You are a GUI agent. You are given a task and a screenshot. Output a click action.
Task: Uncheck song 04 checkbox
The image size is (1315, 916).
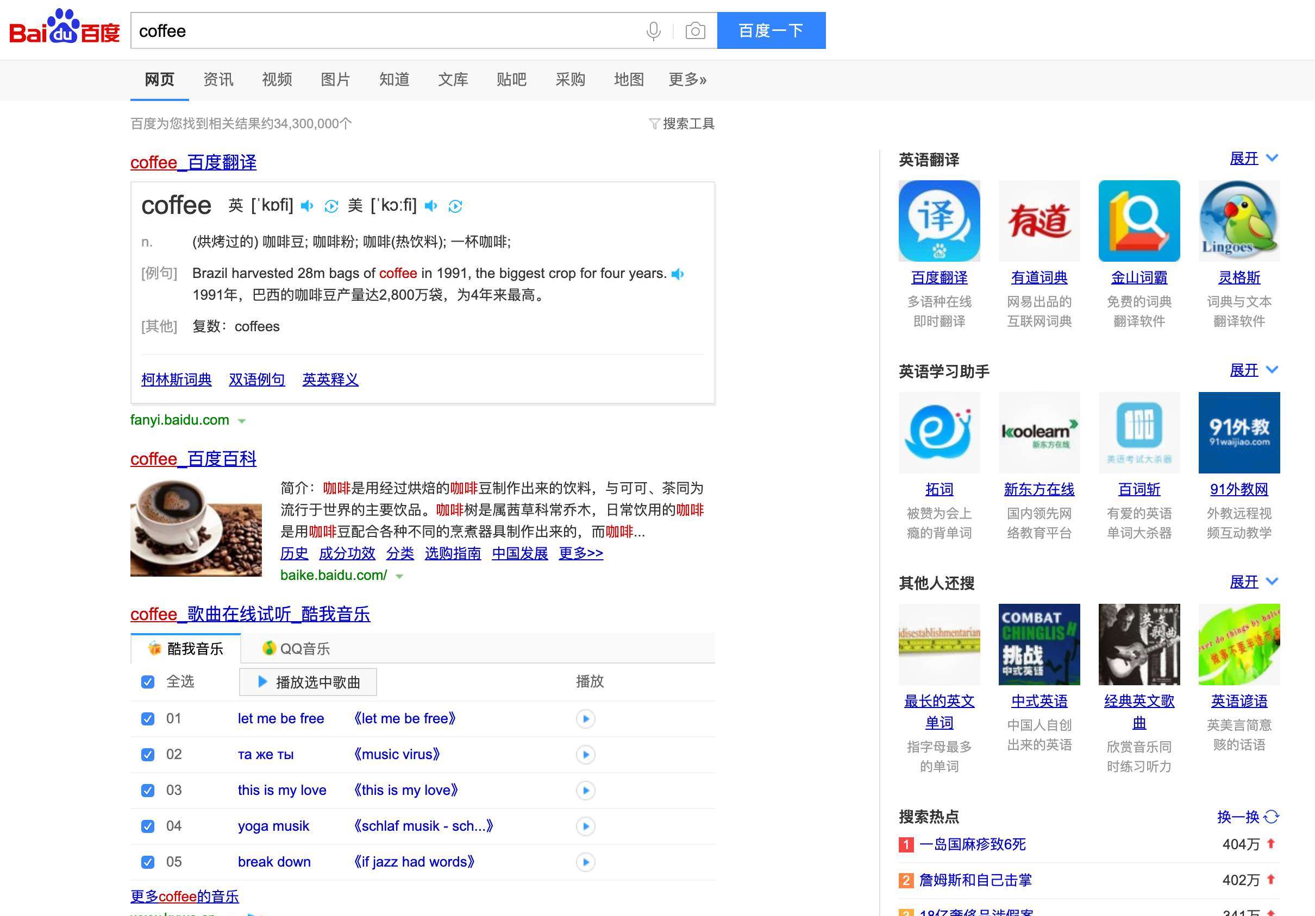click(x=148, y=826)
